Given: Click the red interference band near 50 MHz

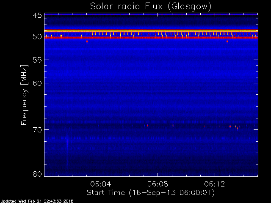Looking at the screenshot, I should click(x=151, y=38).
